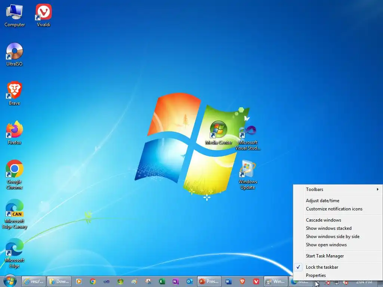Select the Brave desktop shortcut
Viewport: 383px width, 287px height.
pyautogui.click(x=15, y=94)
